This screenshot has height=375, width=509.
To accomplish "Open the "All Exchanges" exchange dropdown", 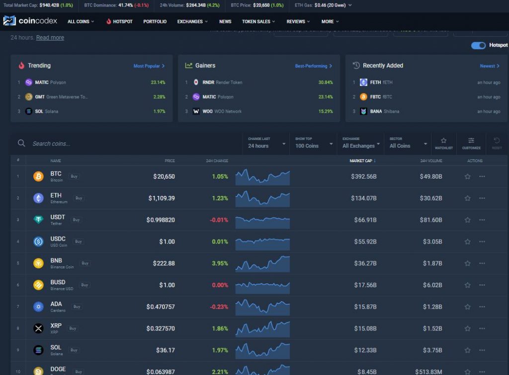I will [359, 145].
